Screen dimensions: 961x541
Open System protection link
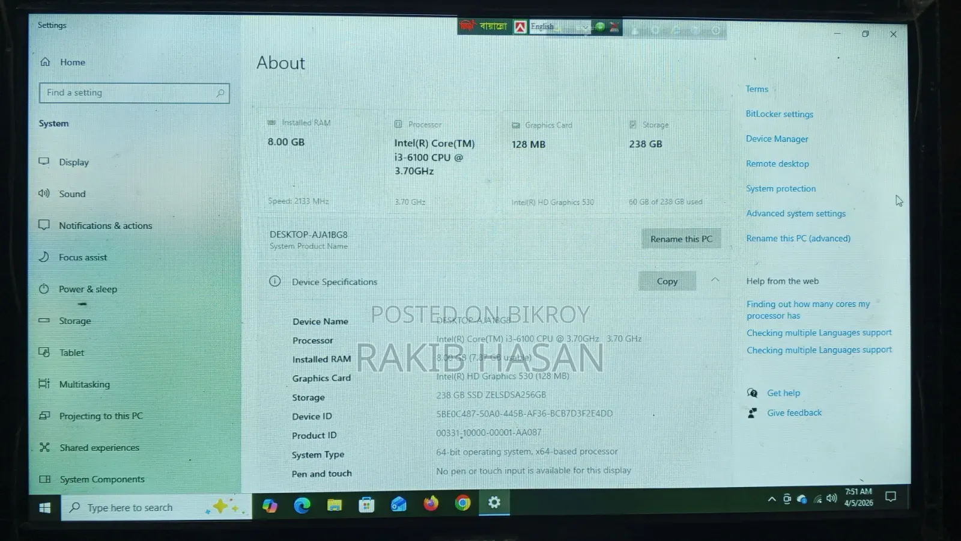[781, 189]
